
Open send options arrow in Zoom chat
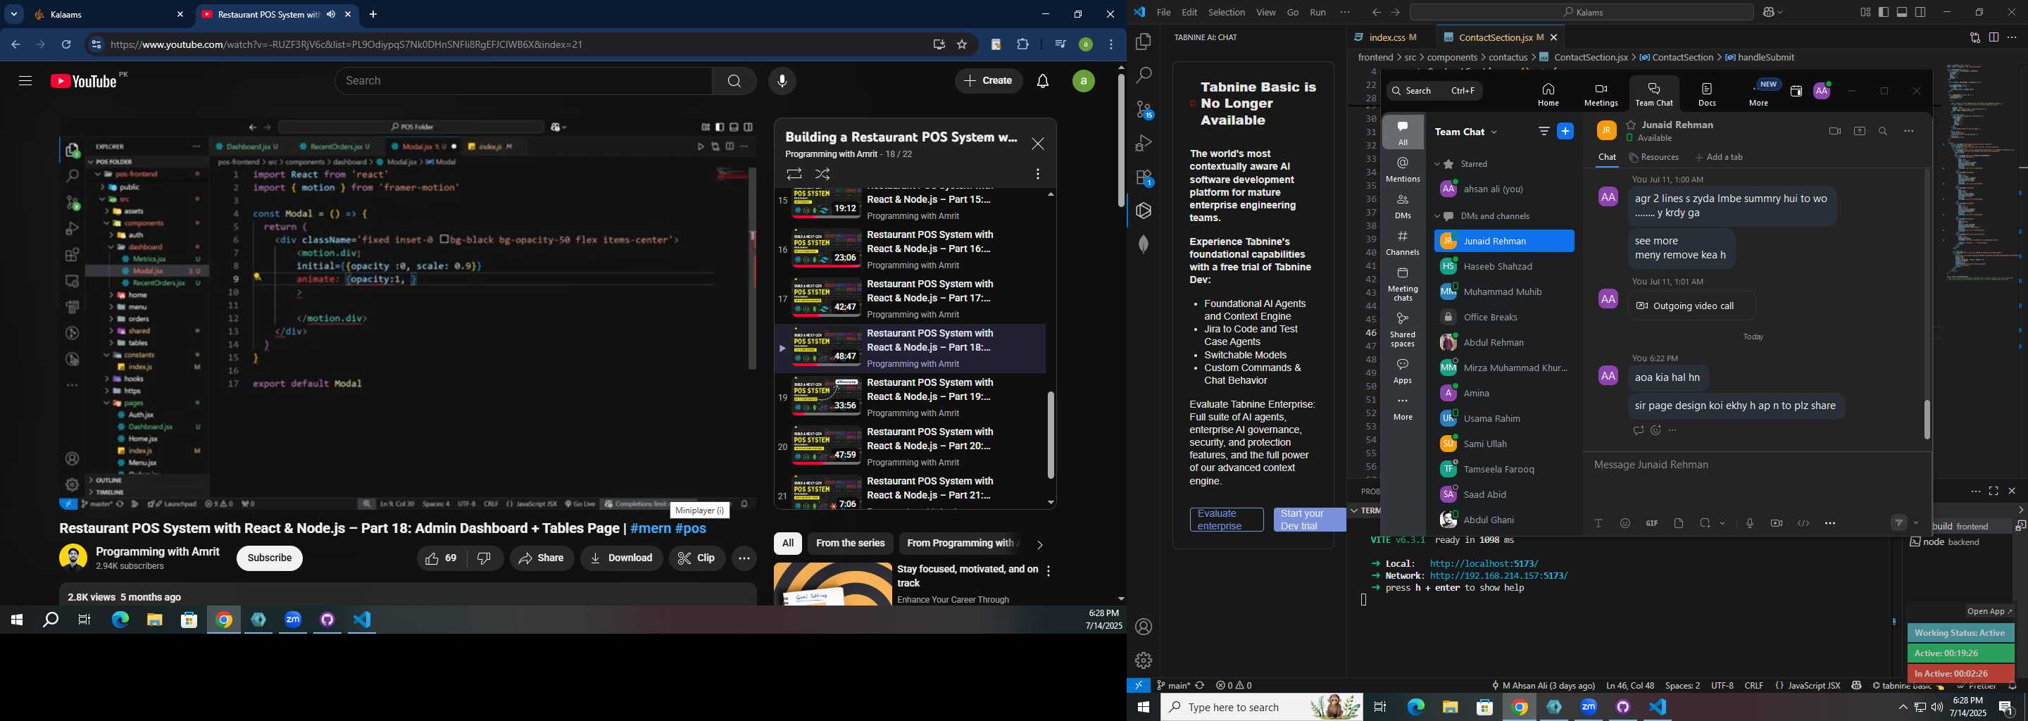[1916, 523]
